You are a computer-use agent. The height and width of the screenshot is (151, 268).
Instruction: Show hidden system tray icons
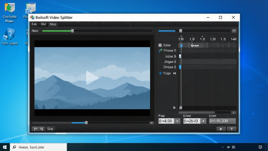pyautogui.click(x=222, y=147)
